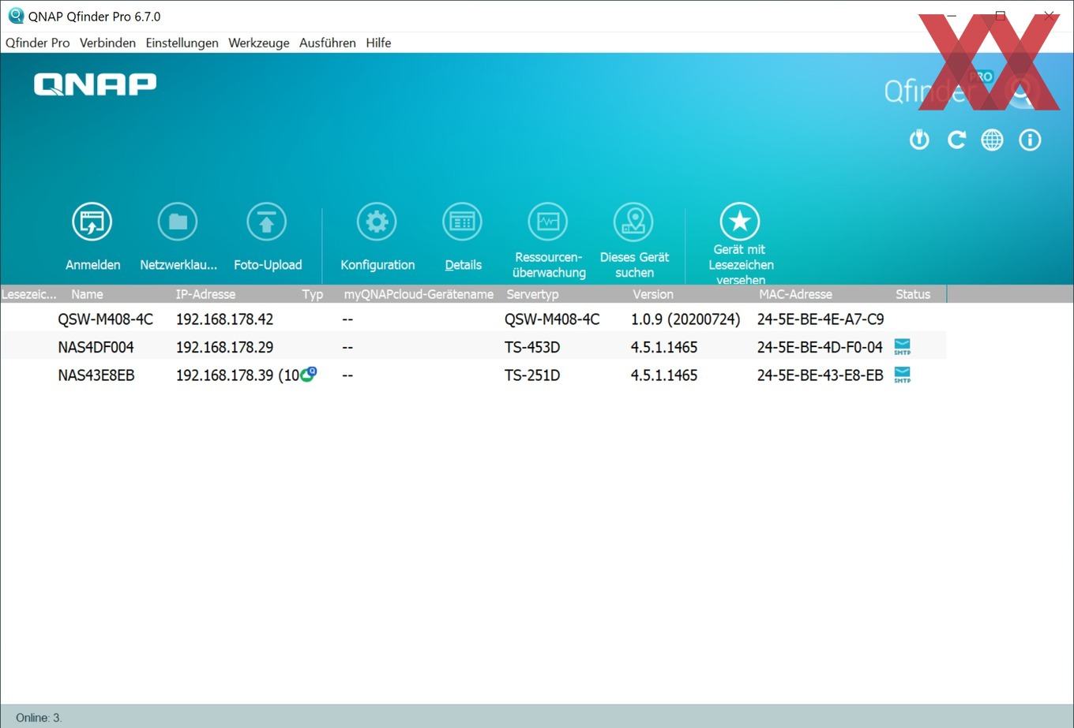Image resolution: width=1074 pixels, height=728 pixels.
Task: Click SMTP status icon for NAS43E8EB
Action: (x=902, y=375)
